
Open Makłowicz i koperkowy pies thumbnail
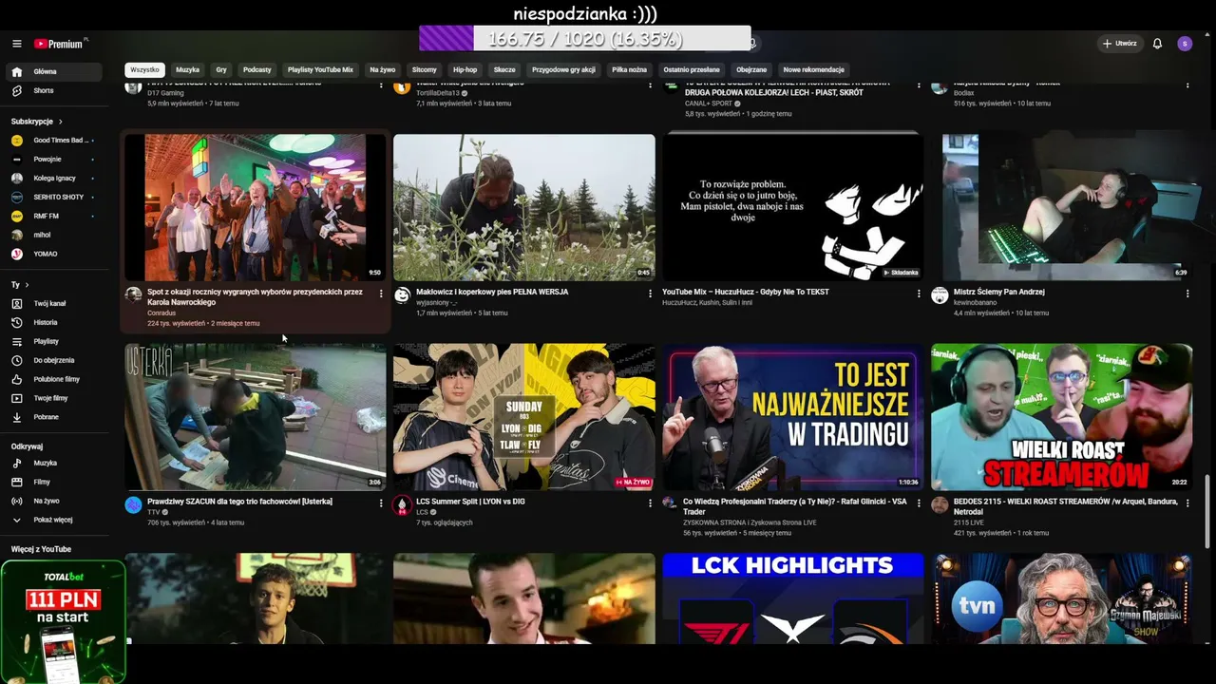point(524,207)
